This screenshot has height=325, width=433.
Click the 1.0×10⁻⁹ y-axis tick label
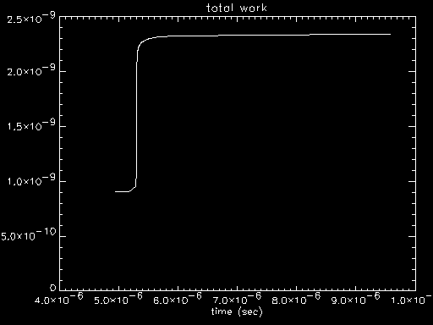click(x=31, y=179)
